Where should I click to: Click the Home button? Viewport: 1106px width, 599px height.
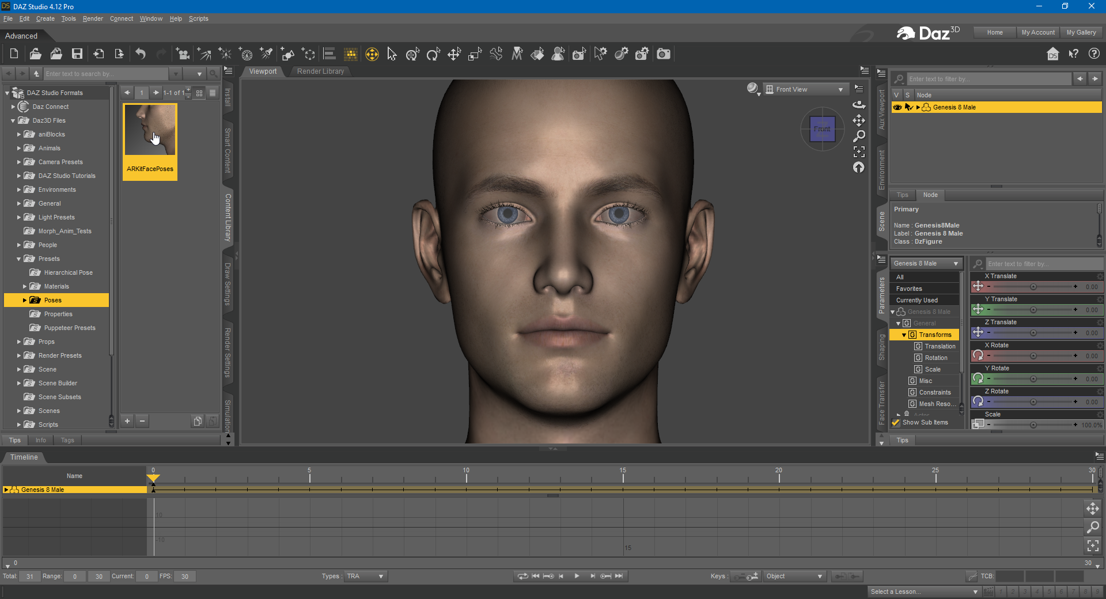995,32
